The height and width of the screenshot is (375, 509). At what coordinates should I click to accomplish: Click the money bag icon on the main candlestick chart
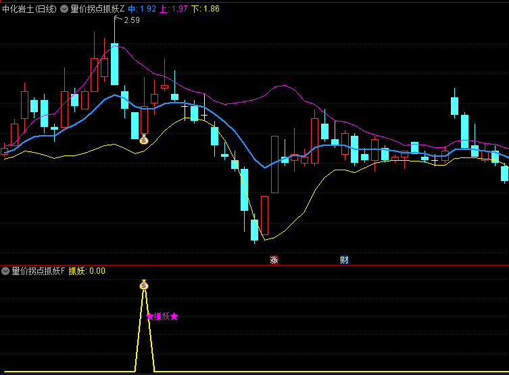(x=143, y=140)
